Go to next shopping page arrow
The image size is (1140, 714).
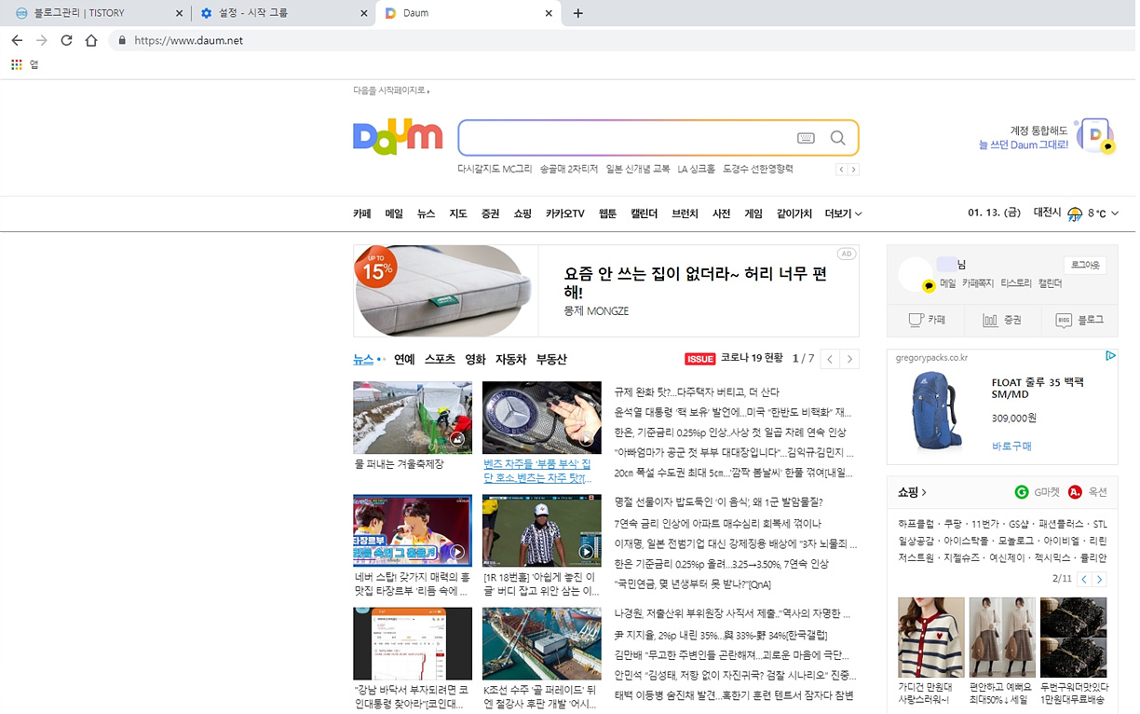tap(1099, 579)
